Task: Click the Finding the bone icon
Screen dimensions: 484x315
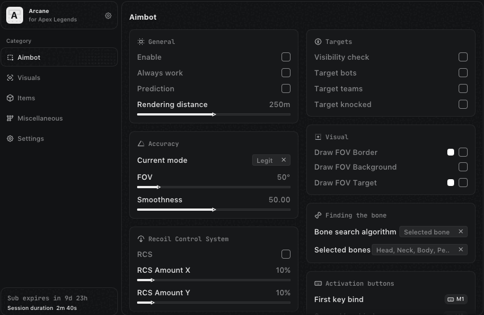Action: [x=318, y=215]
